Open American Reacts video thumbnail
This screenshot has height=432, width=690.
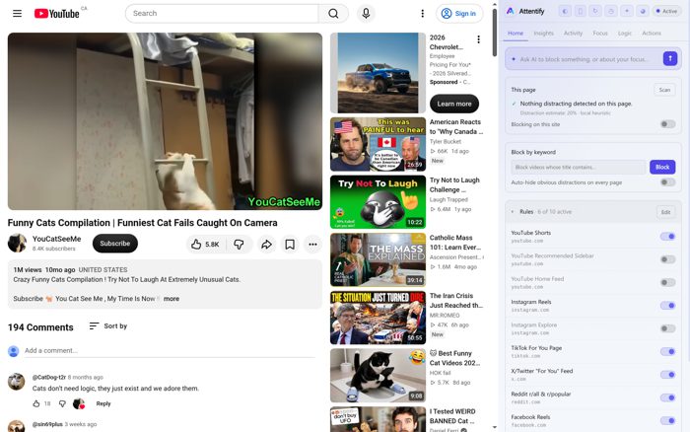(x=378, y=144)
